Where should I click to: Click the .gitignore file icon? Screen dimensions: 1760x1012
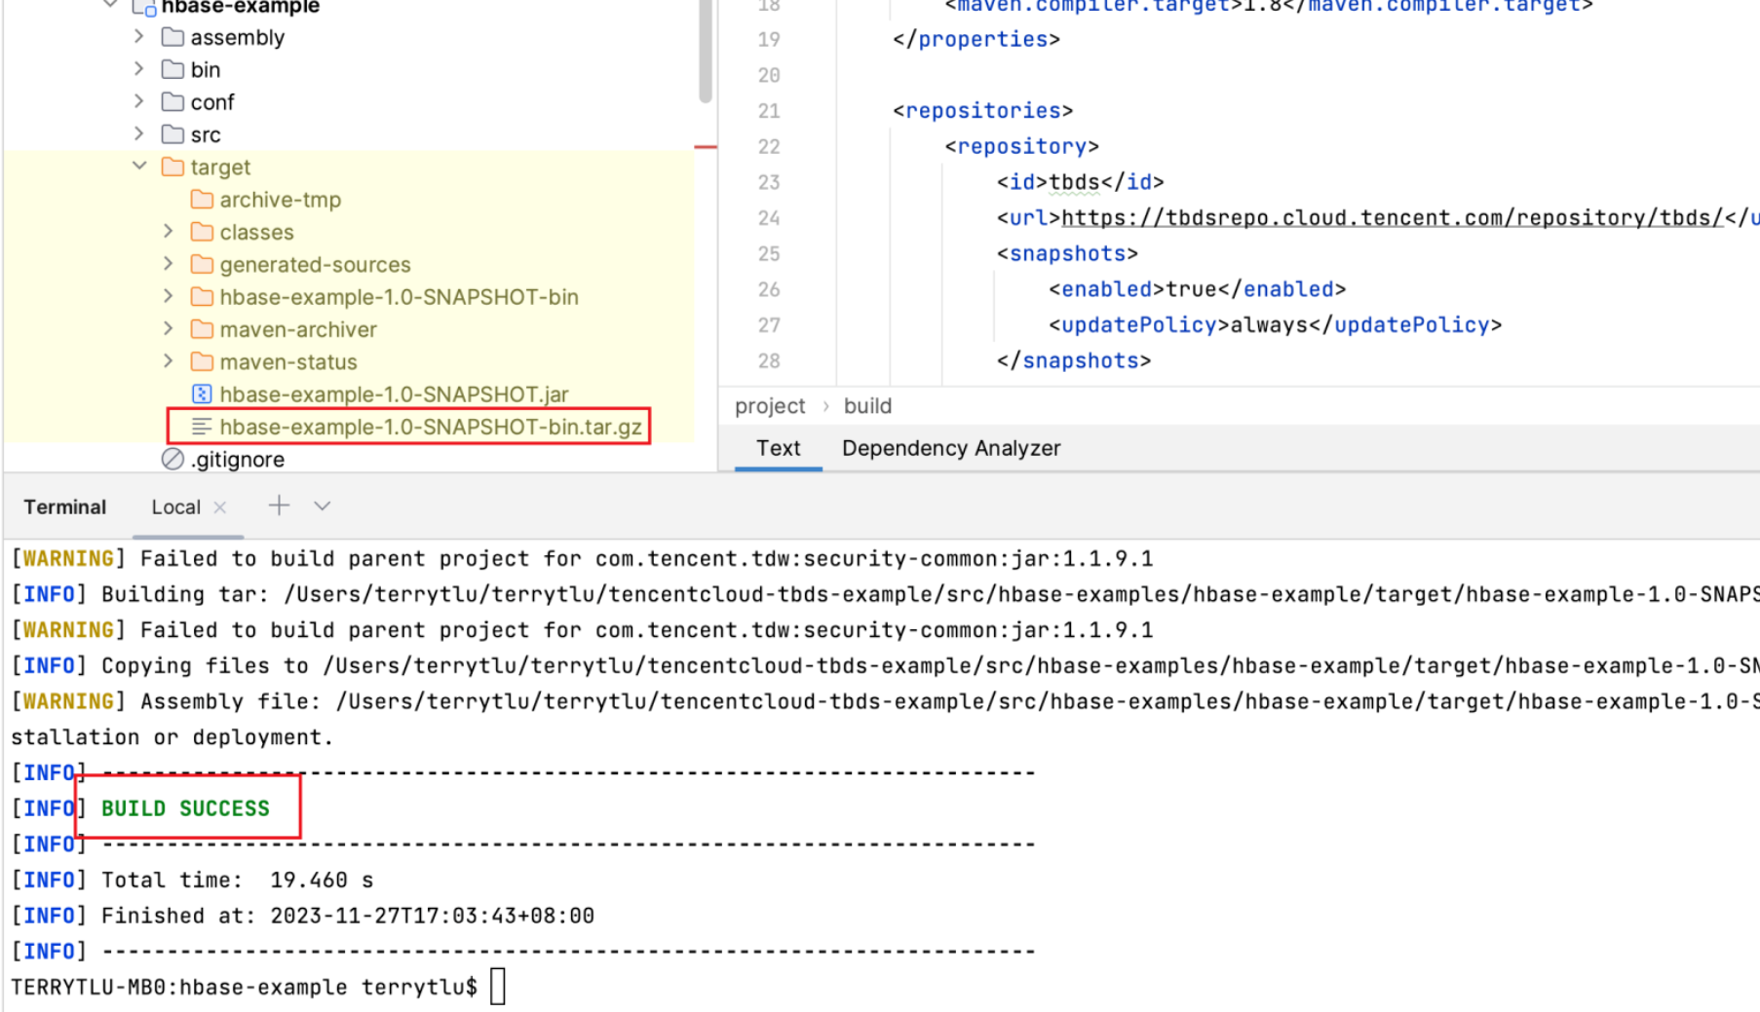click(x=172, y=460)
